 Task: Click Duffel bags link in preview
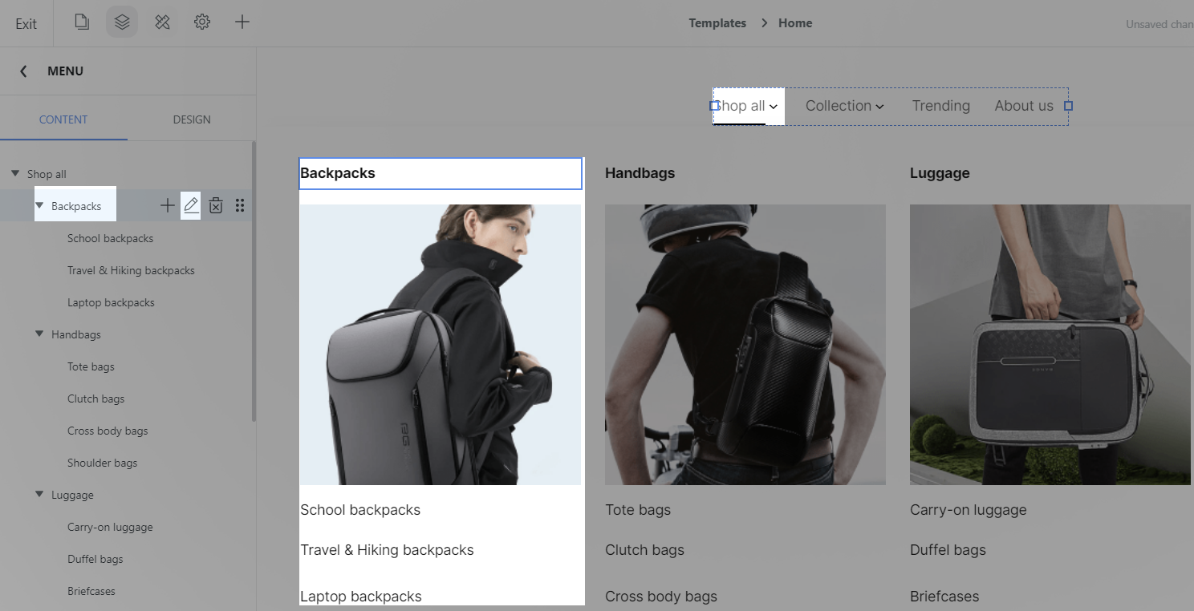(x=948, y=550)
